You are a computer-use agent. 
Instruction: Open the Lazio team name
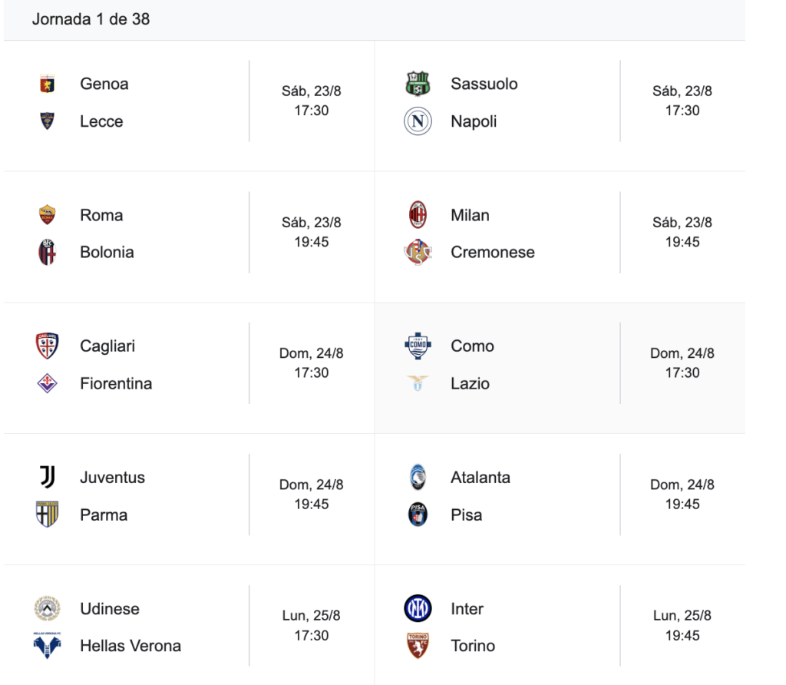(x=470, y=384)
